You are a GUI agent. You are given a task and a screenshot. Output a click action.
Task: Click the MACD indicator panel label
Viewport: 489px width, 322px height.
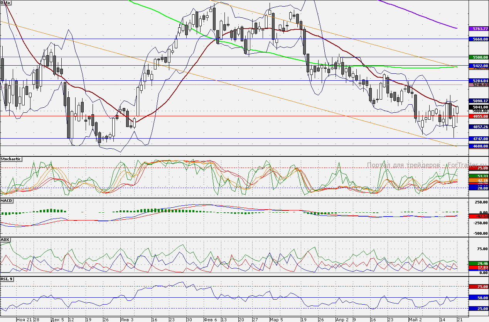tap(7, 201)
